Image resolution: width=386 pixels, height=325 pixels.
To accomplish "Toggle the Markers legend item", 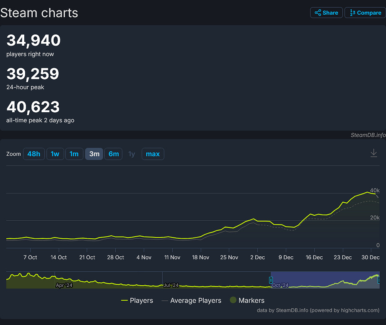I will tap(247, 300).
